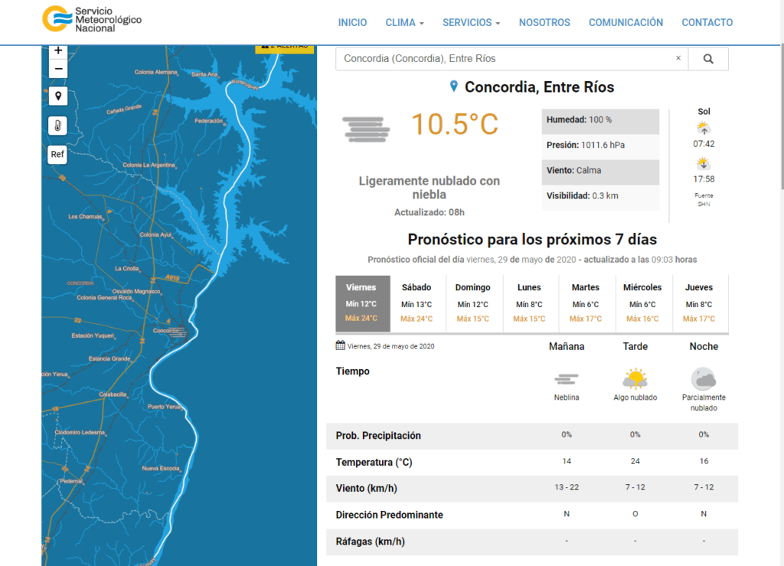This screenshot has height=566, width=784.
Task: Click the Mañana column header
Action: click(x=567, y=346)
